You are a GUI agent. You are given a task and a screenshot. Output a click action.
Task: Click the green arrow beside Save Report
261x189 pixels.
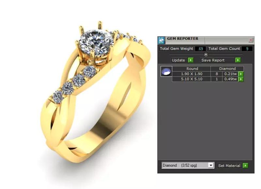pos(238,60)
